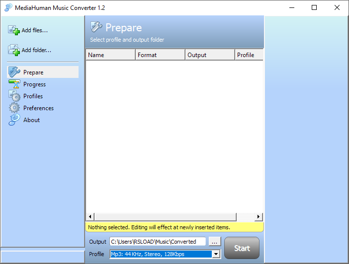The width and height of the screenshot is (349, 264).
Task: Click the Preferences gear icon
Action: [x=14, y=108]
